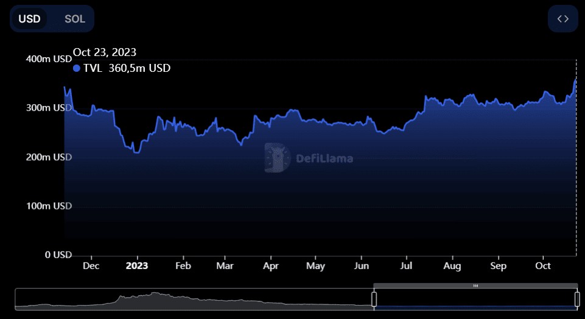Image resolution: width=585 pixels, height=319 pixels.
Task: Select the Apr tick on the time axis
Action: (271, 266)
